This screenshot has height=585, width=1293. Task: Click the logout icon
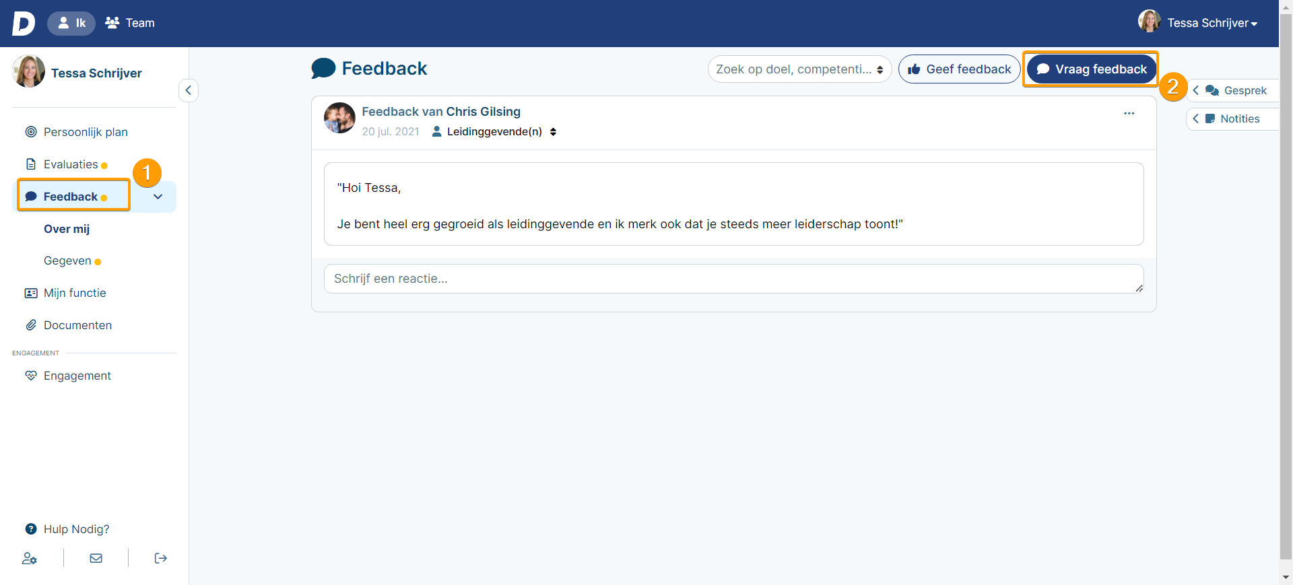[160, 558]
